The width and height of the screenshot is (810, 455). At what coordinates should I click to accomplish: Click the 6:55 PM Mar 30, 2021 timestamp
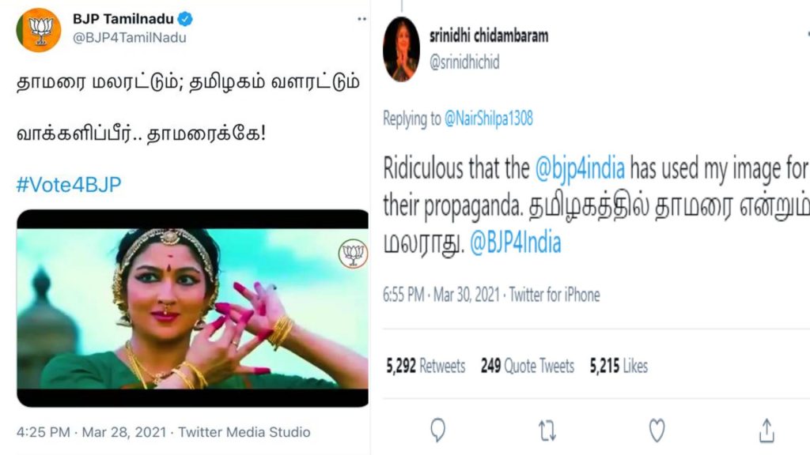(441, 295)
